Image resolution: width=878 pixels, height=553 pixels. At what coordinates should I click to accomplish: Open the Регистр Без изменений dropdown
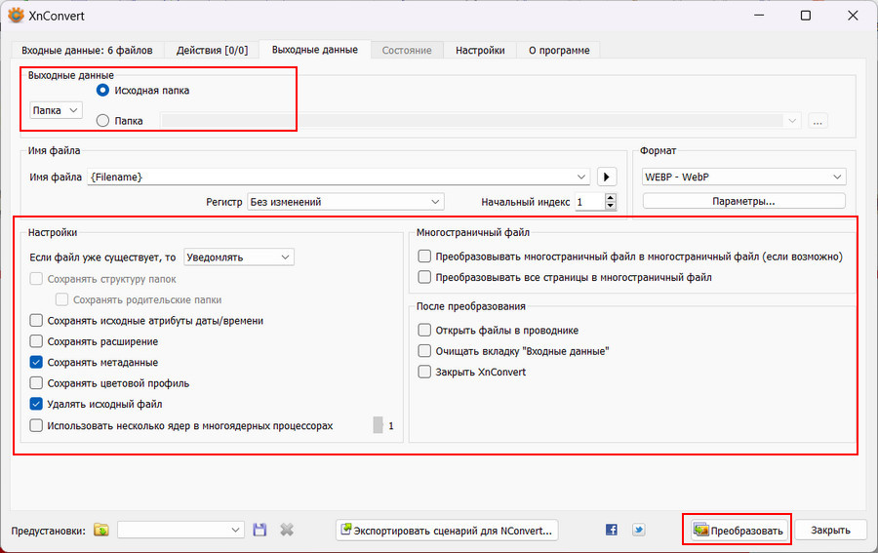(345, 202)
